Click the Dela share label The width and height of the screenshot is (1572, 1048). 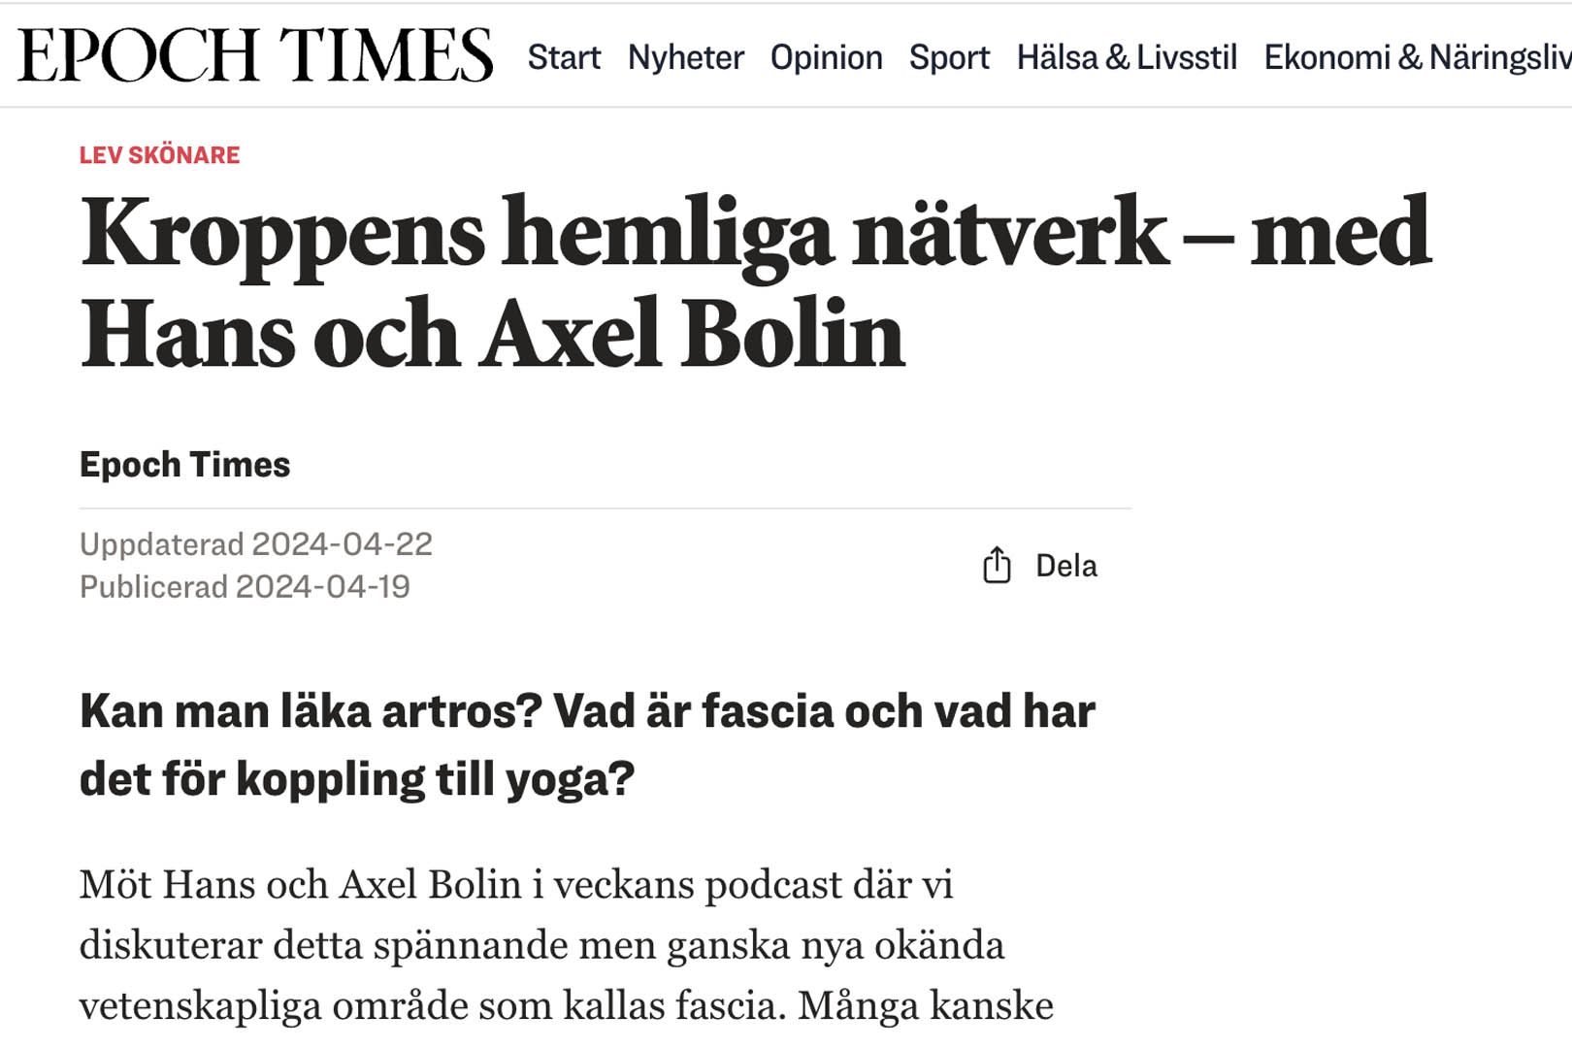(x=1065, y=566)
